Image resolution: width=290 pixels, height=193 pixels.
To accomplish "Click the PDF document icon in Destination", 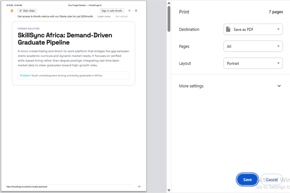I will pos(228,29).
